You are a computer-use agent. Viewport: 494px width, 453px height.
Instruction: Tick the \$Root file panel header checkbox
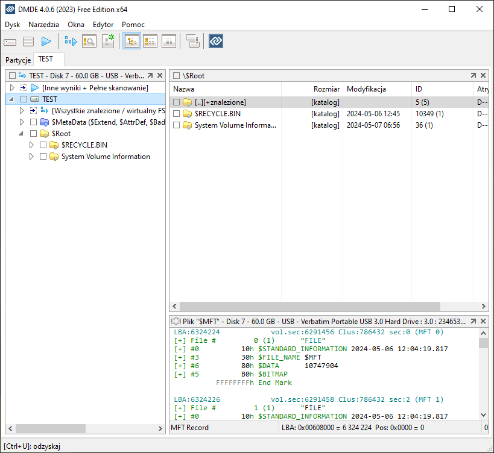pos(176,76)
